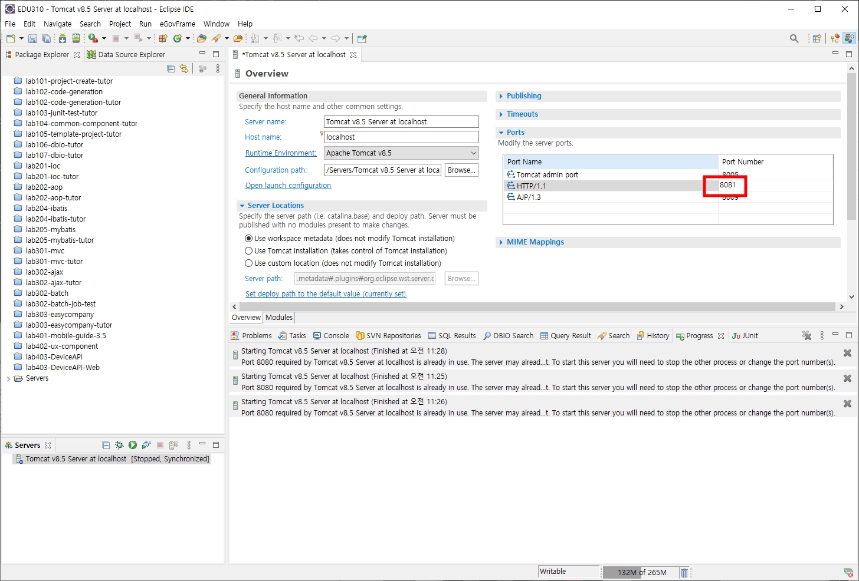Click the Run toolbar icon
This screenshot has width=859, height=581.
pos(93,38)
